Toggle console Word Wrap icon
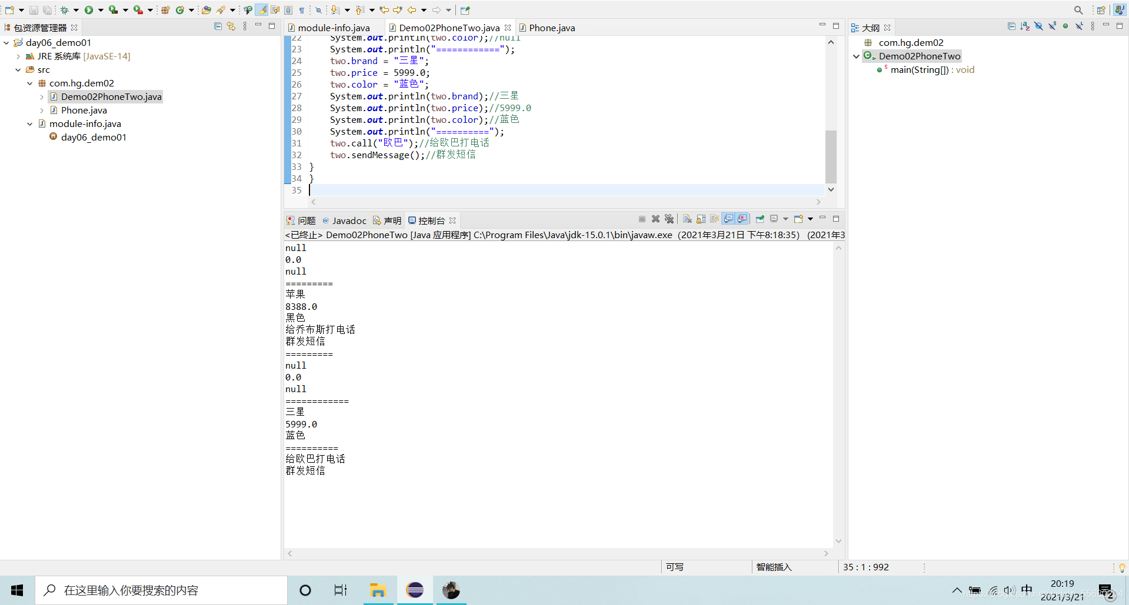The width and height of the screenshot is (1129, 605). pos(714,219)
